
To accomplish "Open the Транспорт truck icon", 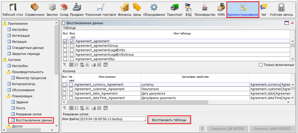I will 175,9.
